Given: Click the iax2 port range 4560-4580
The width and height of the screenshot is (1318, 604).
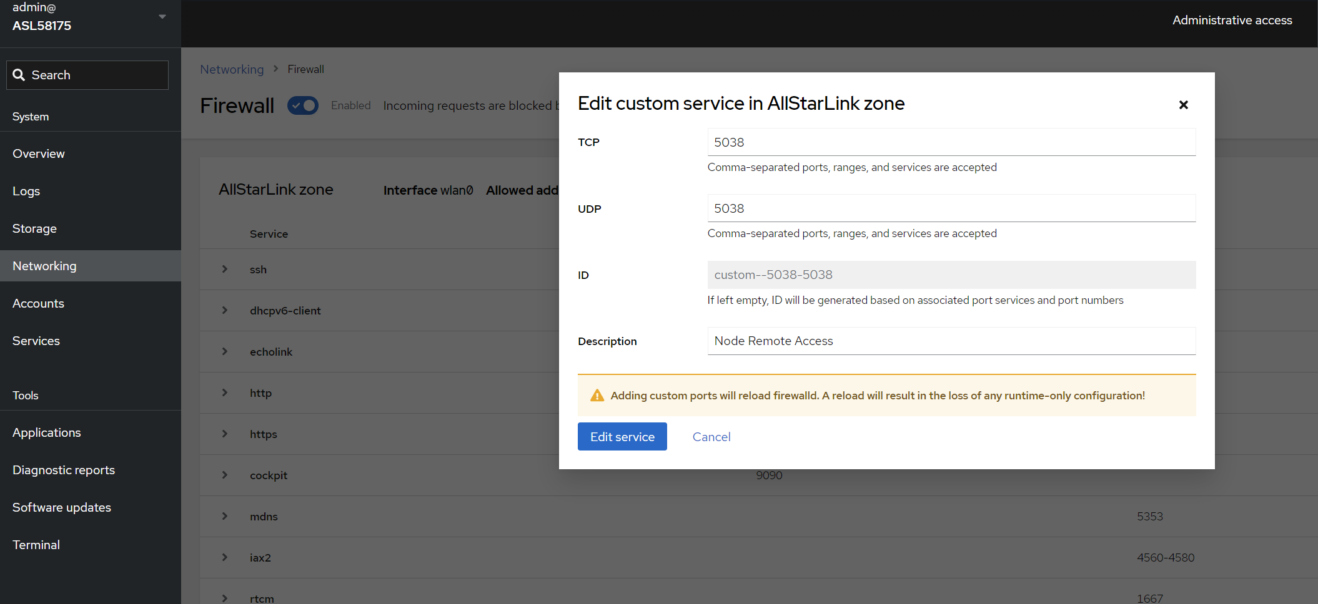Looking at the screenshot, I should 1166,557.
